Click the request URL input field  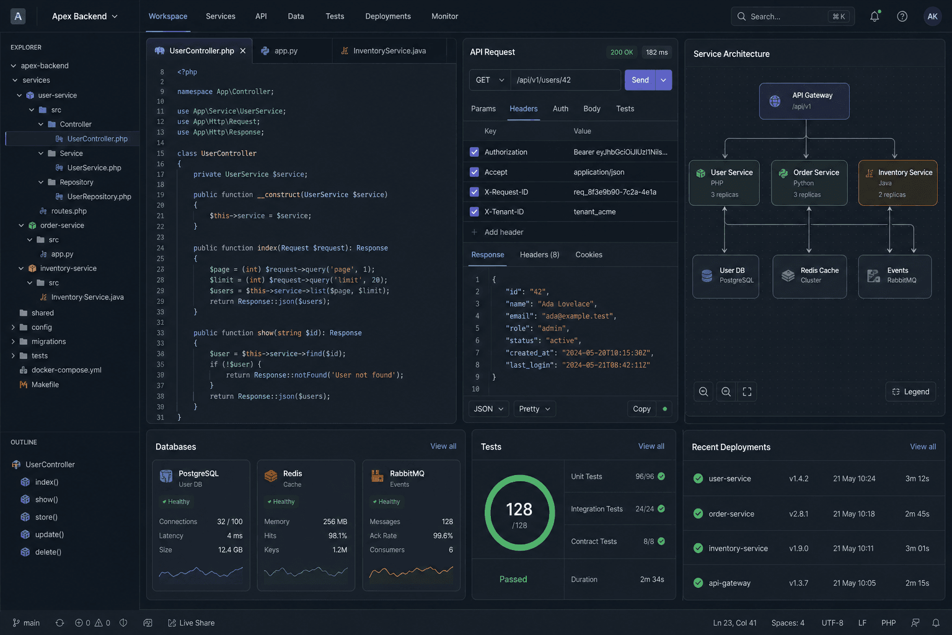(x=566, y=80)
